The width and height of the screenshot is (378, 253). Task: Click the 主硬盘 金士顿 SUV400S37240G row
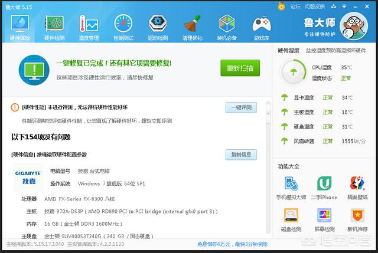(87, 236)
